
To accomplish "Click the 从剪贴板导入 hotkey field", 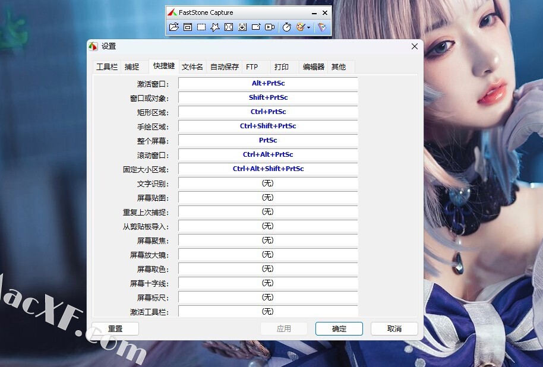I will tap(268, 226).
